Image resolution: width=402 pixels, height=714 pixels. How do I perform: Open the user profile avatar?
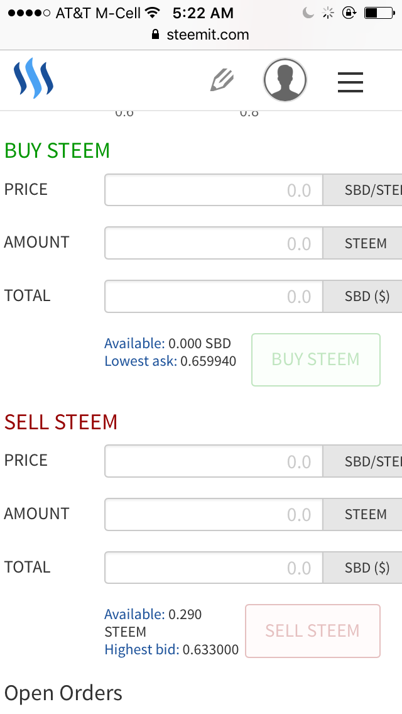(285, 80)
